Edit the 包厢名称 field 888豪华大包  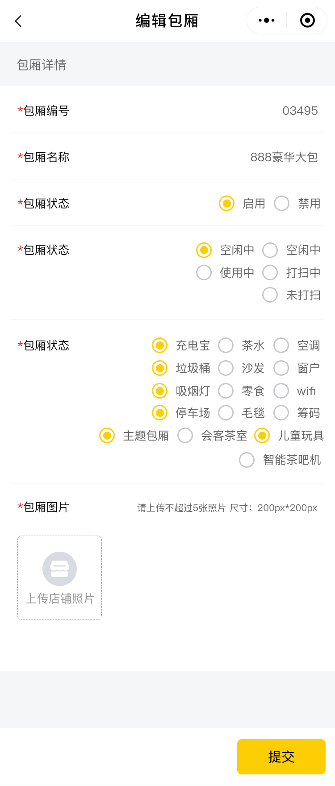pos(284,157)
